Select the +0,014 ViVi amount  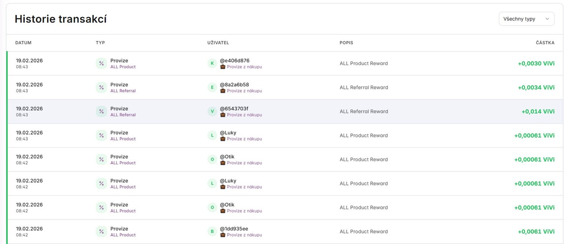(538, 111)
